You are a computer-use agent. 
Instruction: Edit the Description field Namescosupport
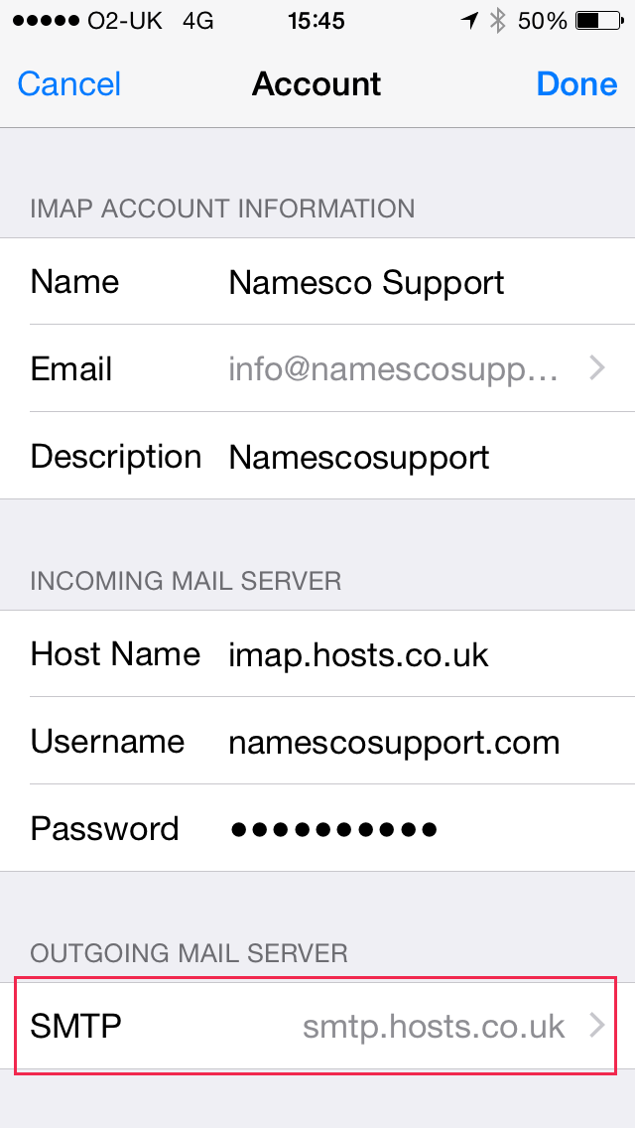pos(317,456)
